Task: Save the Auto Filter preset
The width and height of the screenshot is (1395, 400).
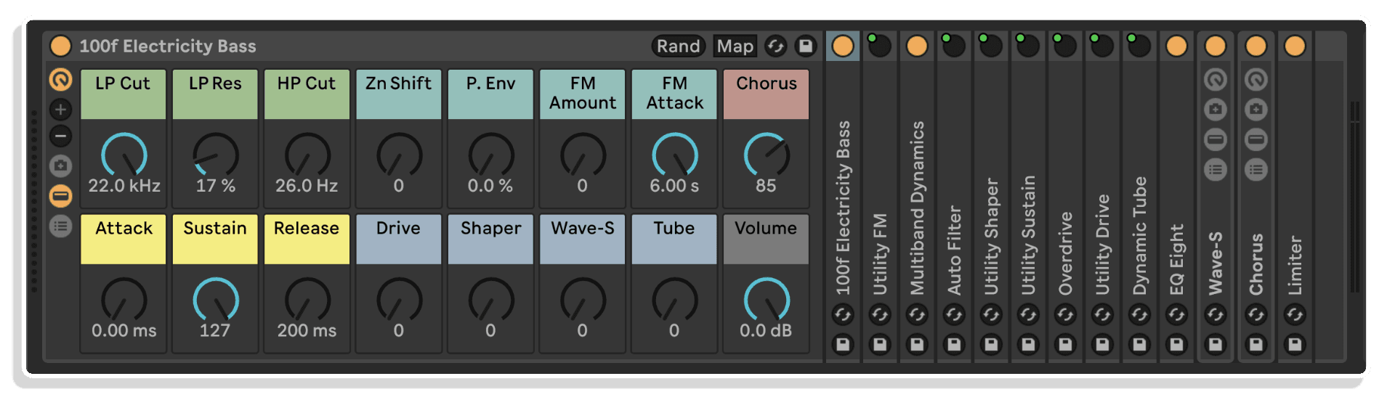Action: pyautogui.click(x=954, y=344)
